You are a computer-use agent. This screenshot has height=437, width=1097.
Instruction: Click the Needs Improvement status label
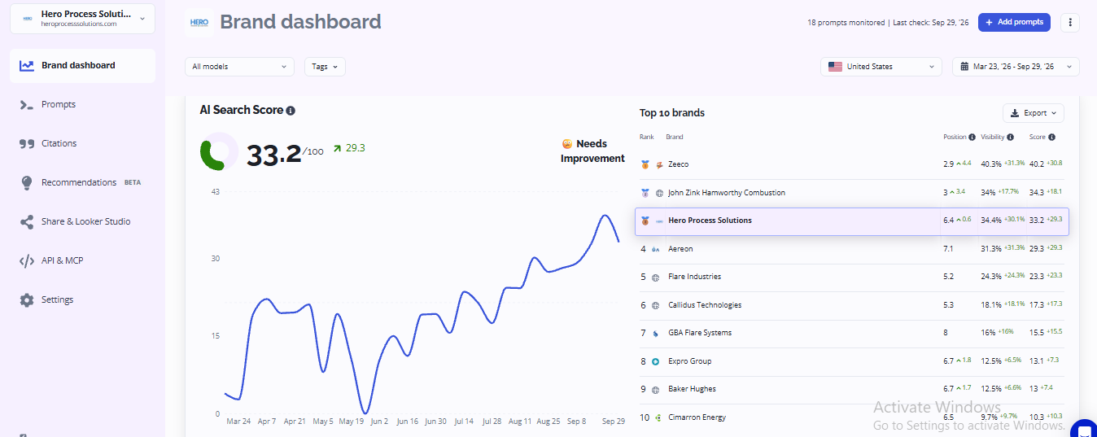tap(592, 151)
